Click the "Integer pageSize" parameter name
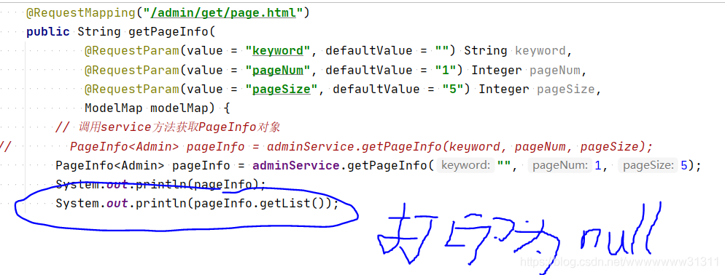 click(565, 89)
